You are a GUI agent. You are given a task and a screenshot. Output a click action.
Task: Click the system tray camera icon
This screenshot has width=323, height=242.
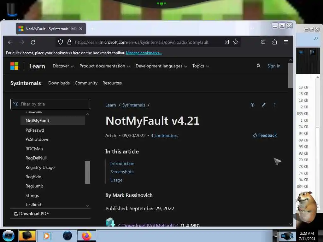pos(287,236)
